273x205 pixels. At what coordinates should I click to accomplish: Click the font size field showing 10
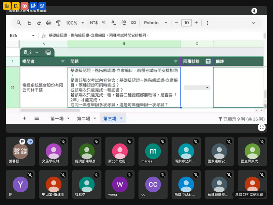click(x=186, y=23)
